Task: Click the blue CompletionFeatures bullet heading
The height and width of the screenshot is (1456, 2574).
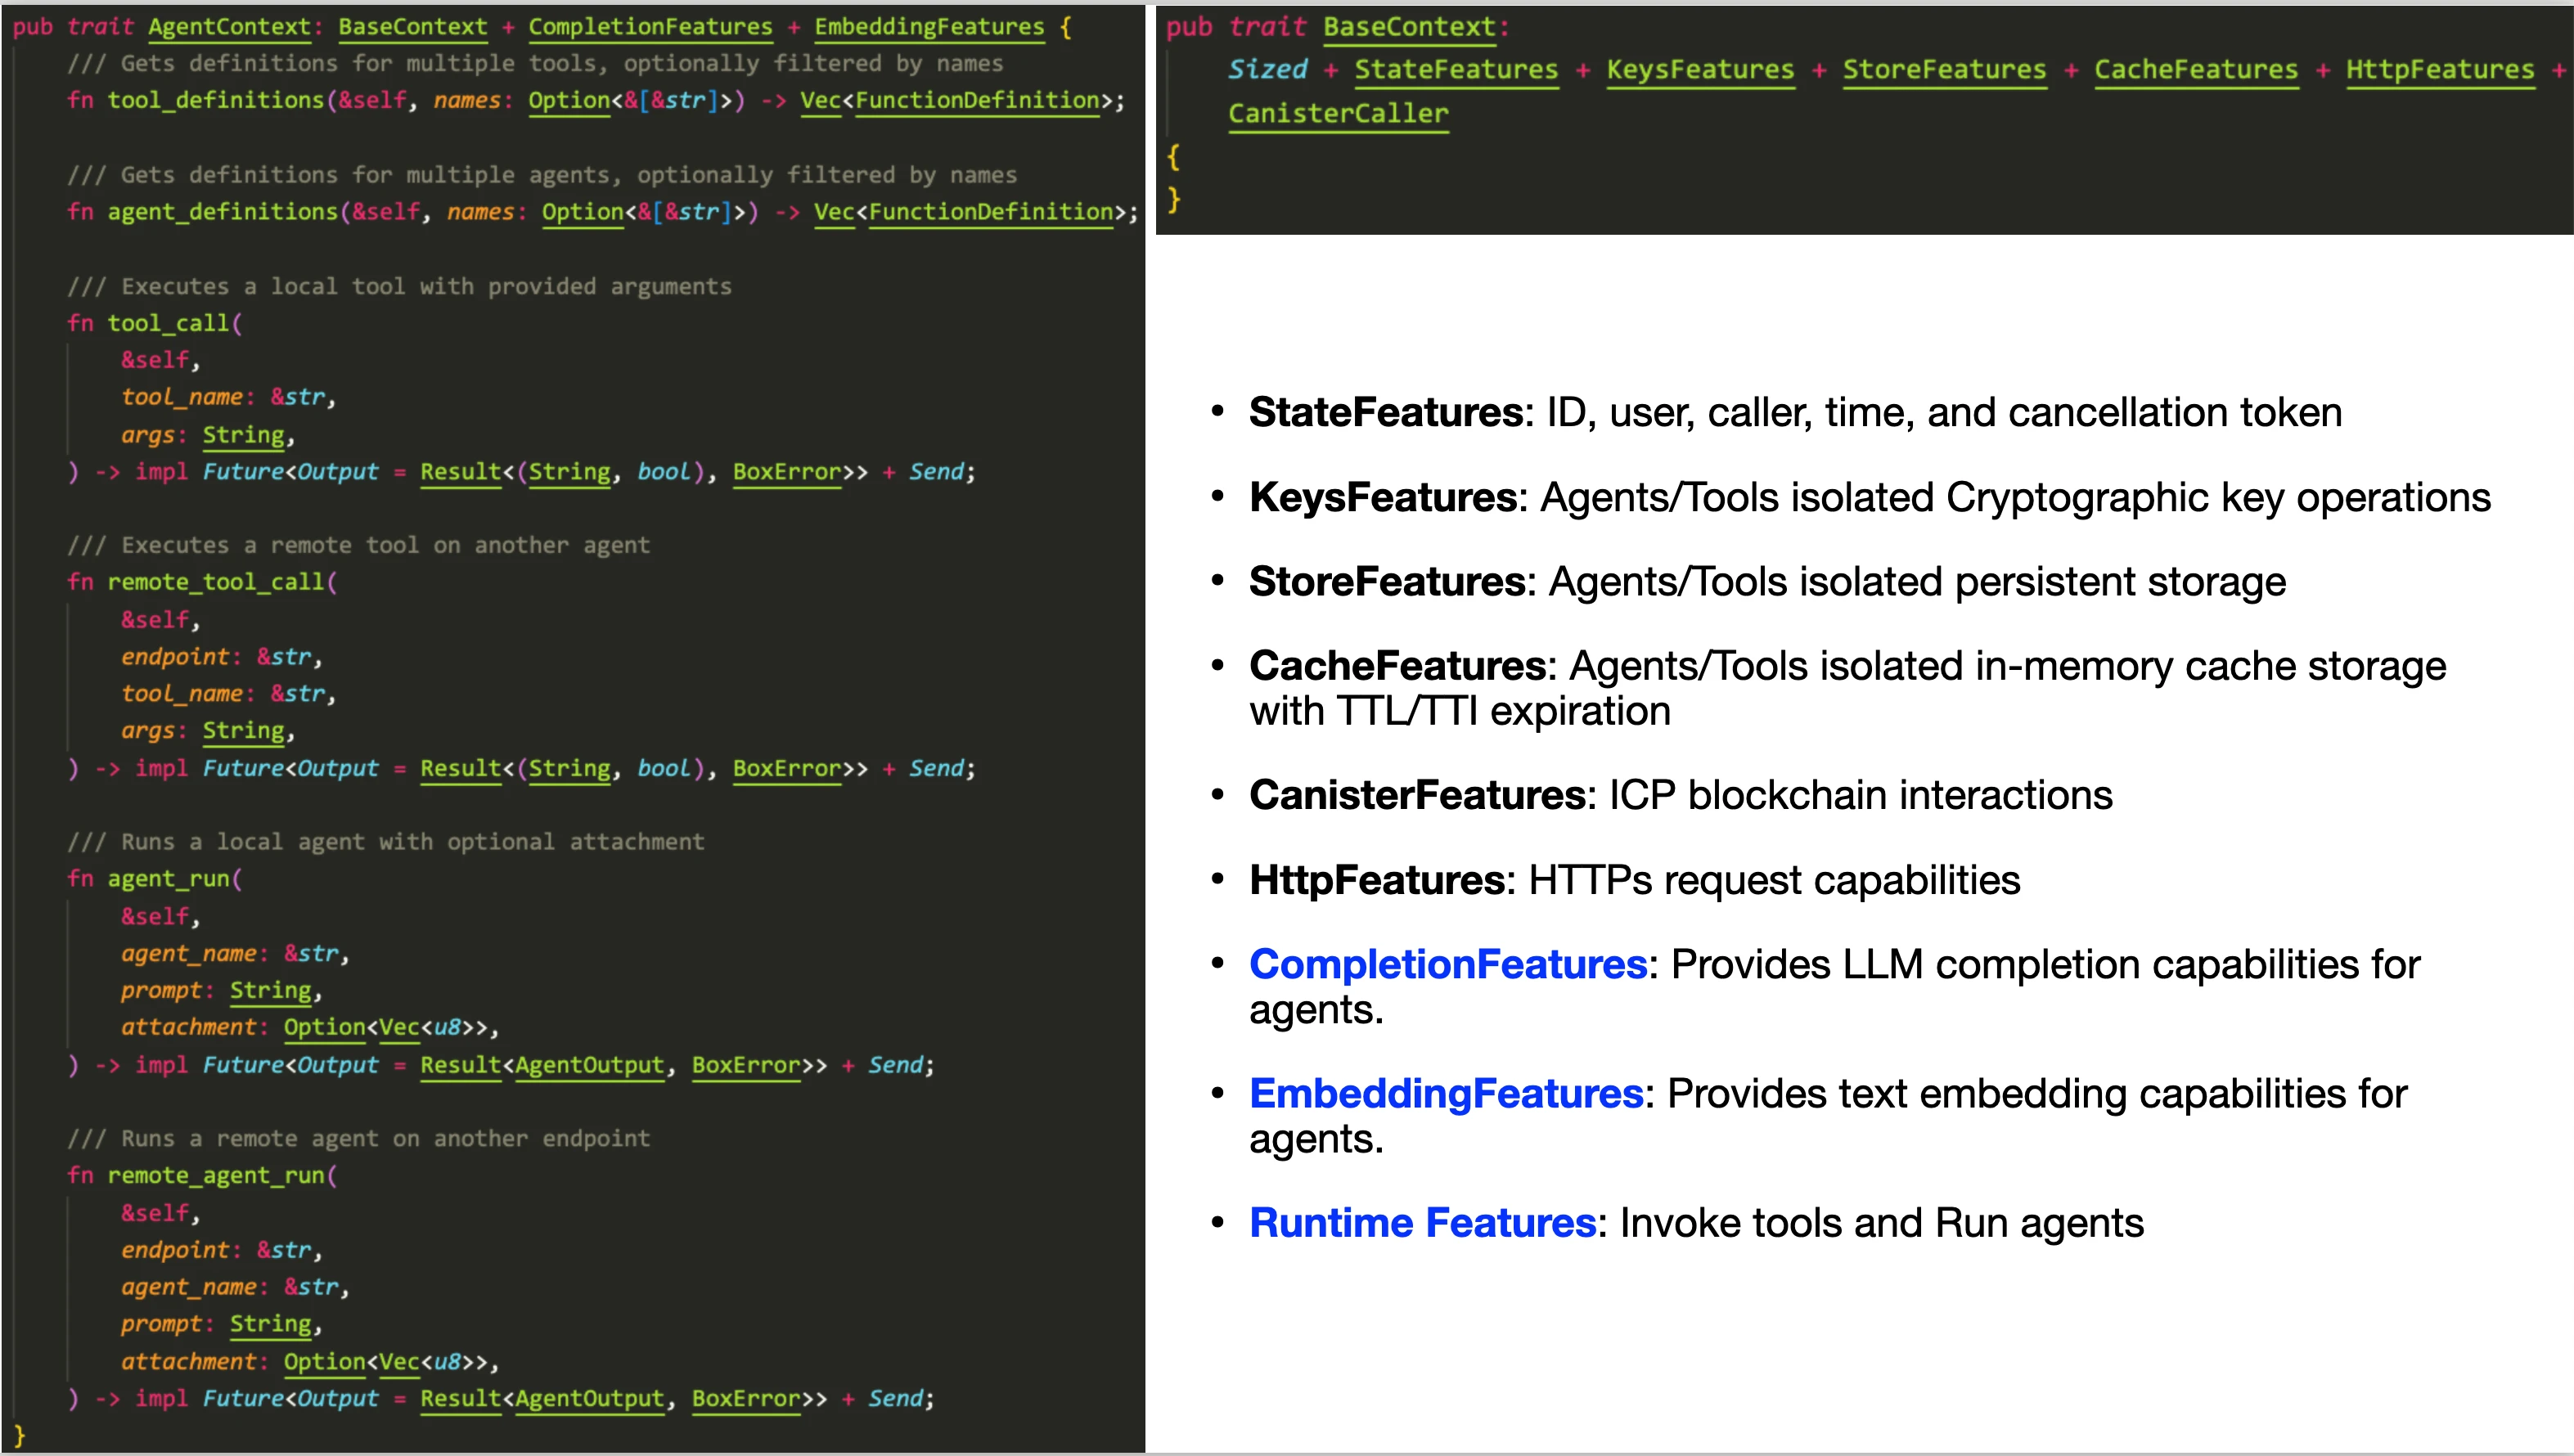Action: (x=1448, y=964)
